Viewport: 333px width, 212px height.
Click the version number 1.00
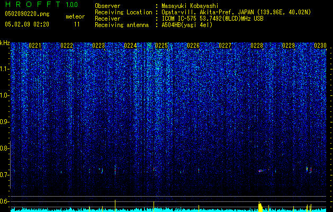click(72, 4)
